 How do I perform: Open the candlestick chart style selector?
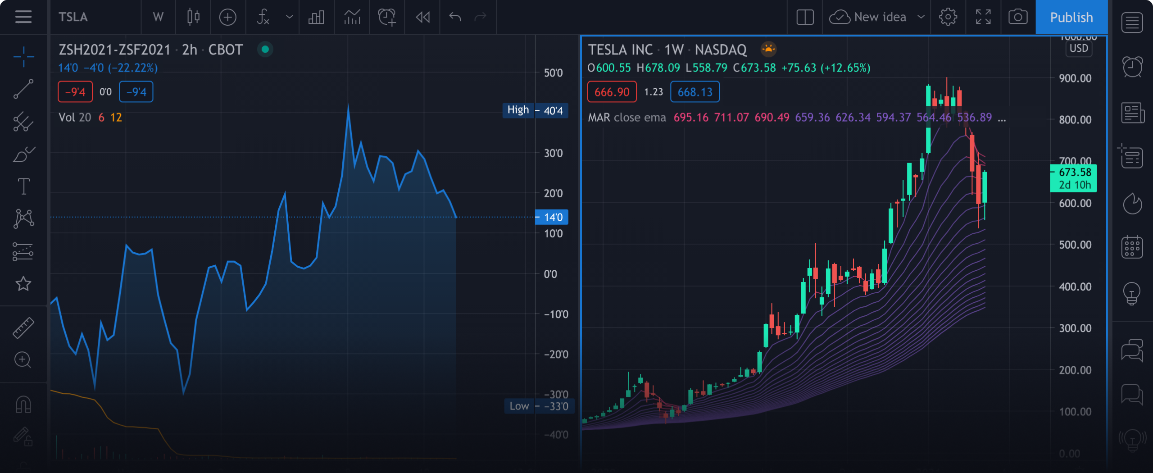point(193,17)
